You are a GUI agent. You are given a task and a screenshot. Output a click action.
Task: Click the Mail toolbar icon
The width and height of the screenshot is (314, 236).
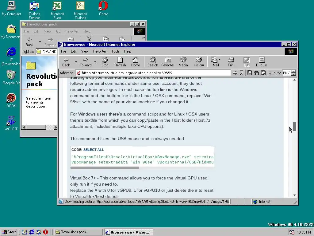215,62
